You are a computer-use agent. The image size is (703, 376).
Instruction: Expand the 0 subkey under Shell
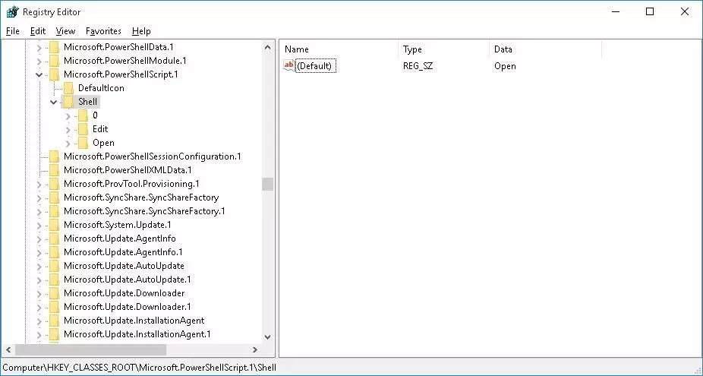pyautogui.click(x=68, y=116)
